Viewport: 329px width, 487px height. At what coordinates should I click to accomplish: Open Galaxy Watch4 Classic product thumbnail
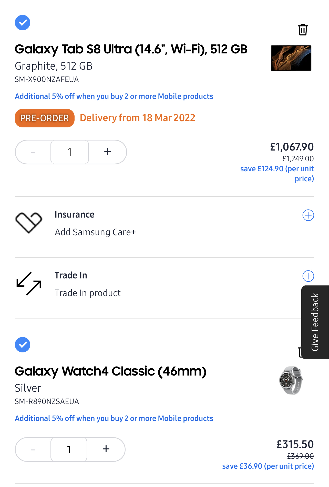[x=291, y=380]
